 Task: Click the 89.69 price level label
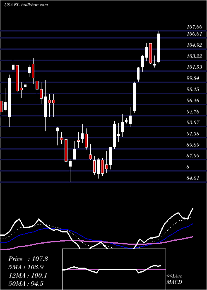[x=193, y=145]
